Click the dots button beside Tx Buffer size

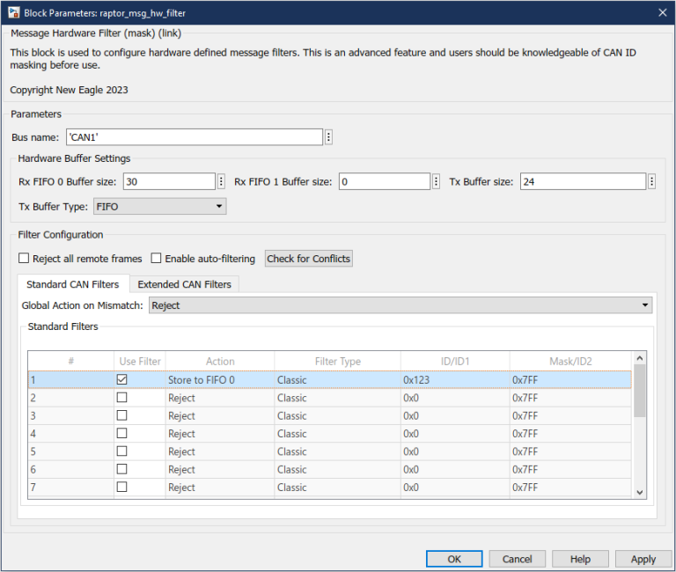pos(651,181)
